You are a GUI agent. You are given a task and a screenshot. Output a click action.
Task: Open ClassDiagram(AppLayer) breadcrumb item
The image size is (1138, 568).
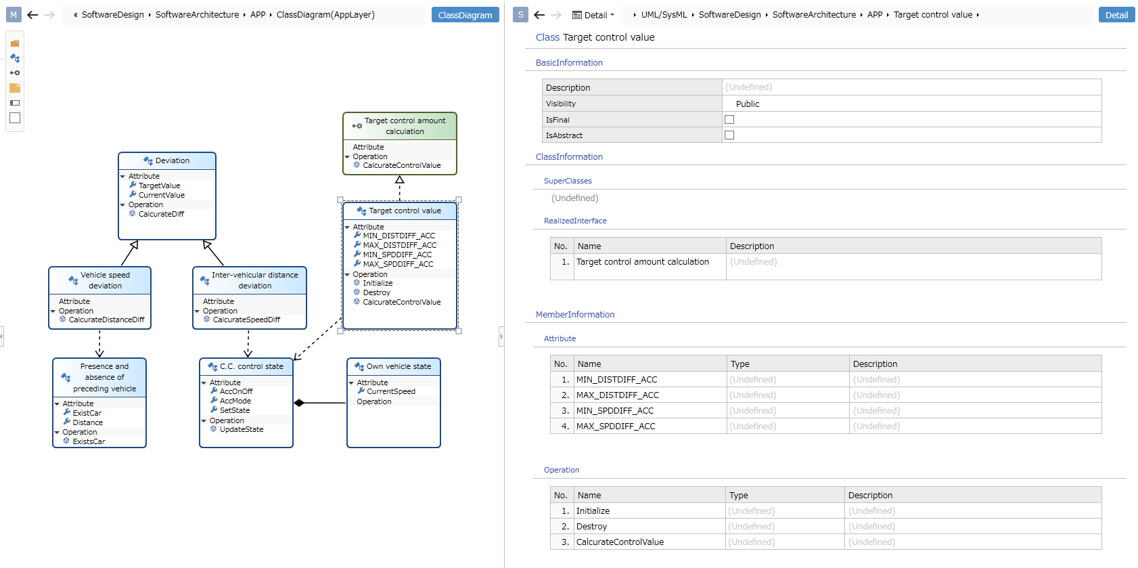(x=325, y=15)
